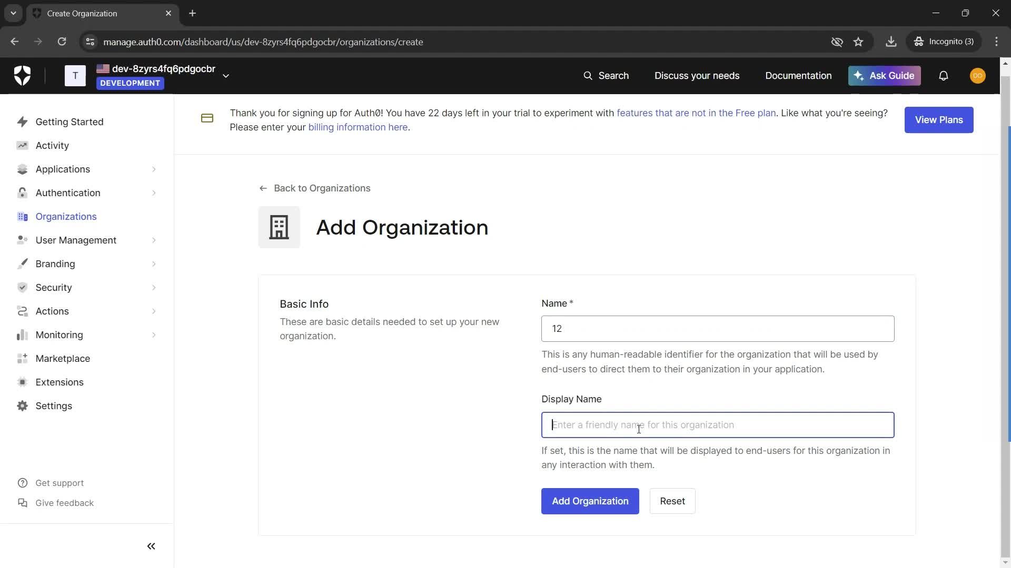Click the credit card icon in trial banner
Image resolution: width=1011 pixels, height=568 pixels.
pyautogui.click(x=207, y=118)
